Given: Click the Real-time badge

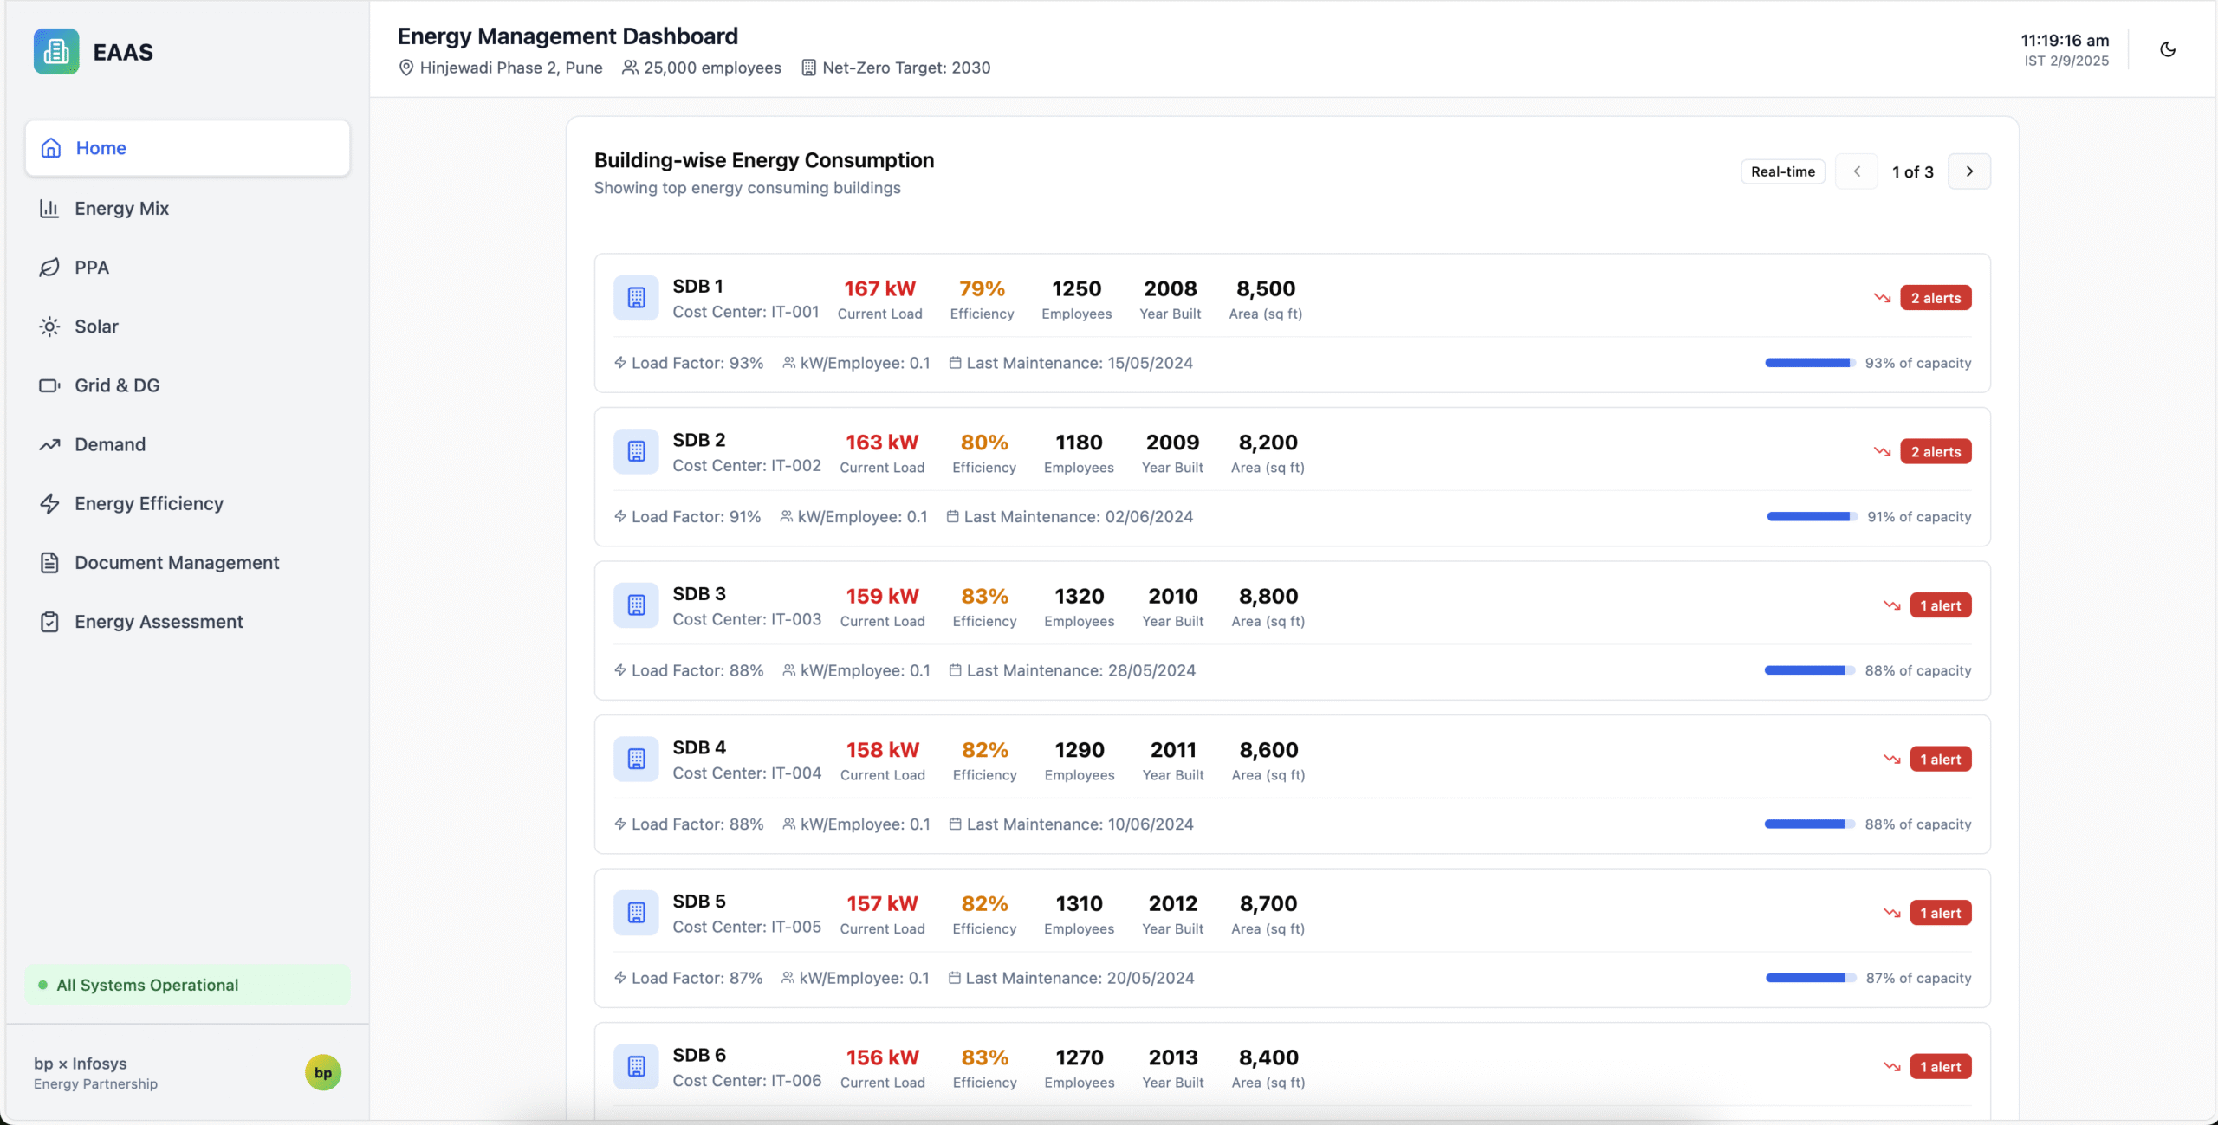Looking at the screenshot, I should coord(1782,171).
